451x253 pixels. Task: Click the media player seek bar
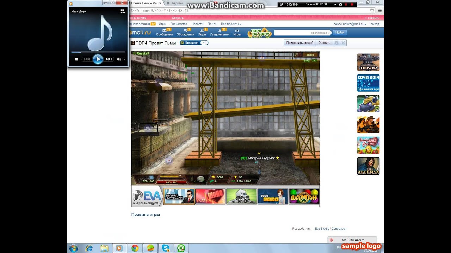point(98,52)
